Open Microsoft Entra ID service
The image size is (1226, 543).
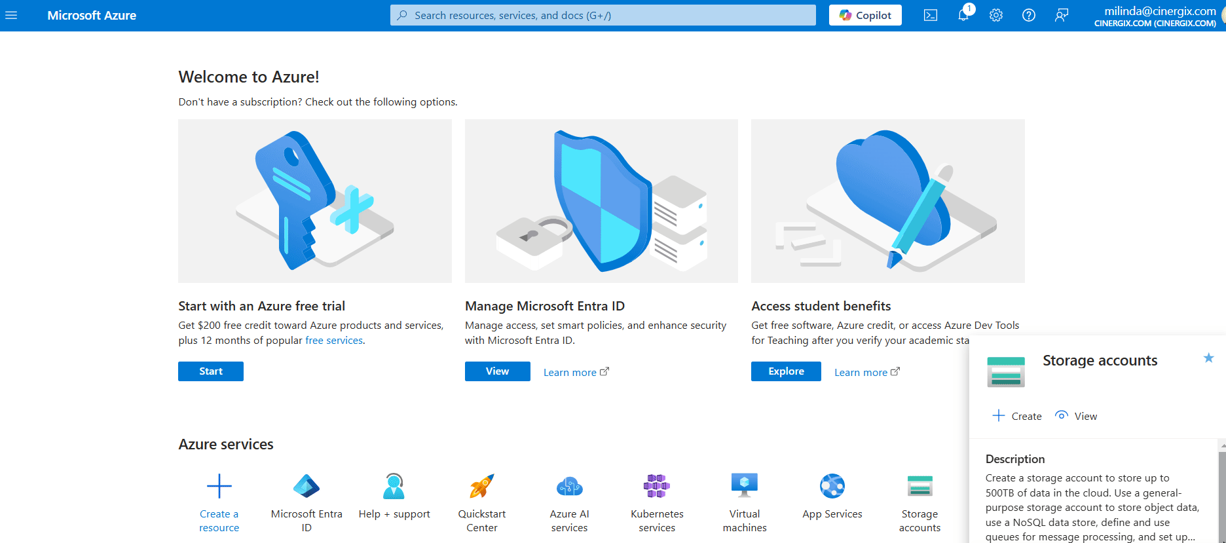pos(306,487)
